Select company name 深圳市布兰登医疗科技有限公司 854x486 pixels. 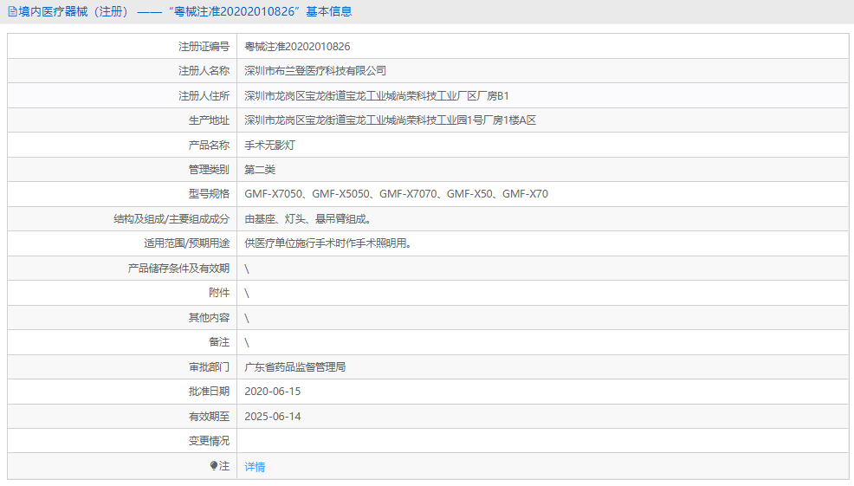[315, 71]
